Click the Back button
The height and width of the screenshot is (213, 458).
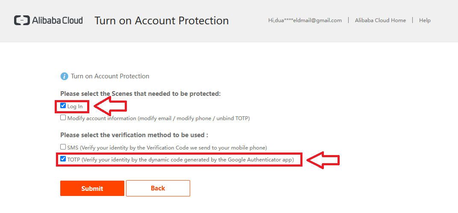coord(158,188)
